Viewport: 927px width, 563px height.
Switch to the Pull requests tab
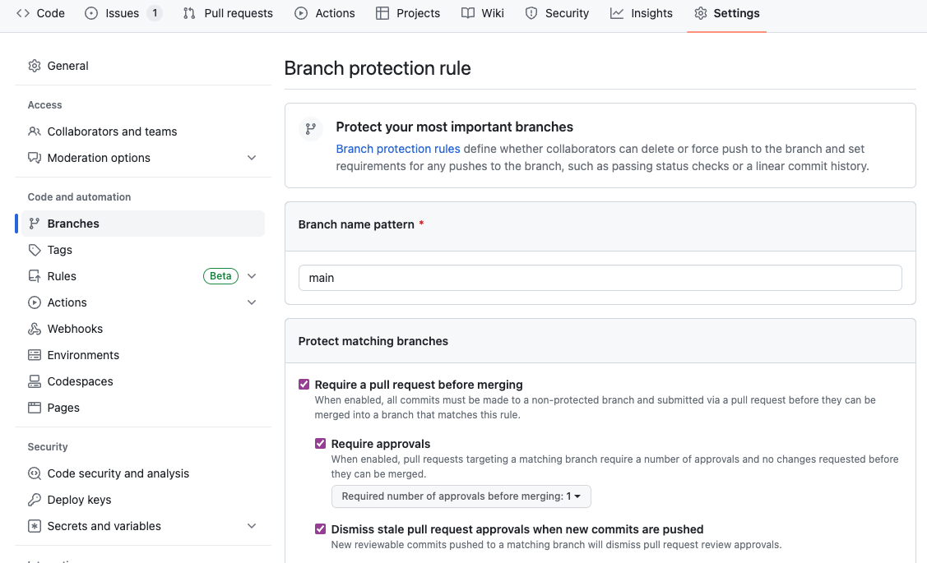228,13
